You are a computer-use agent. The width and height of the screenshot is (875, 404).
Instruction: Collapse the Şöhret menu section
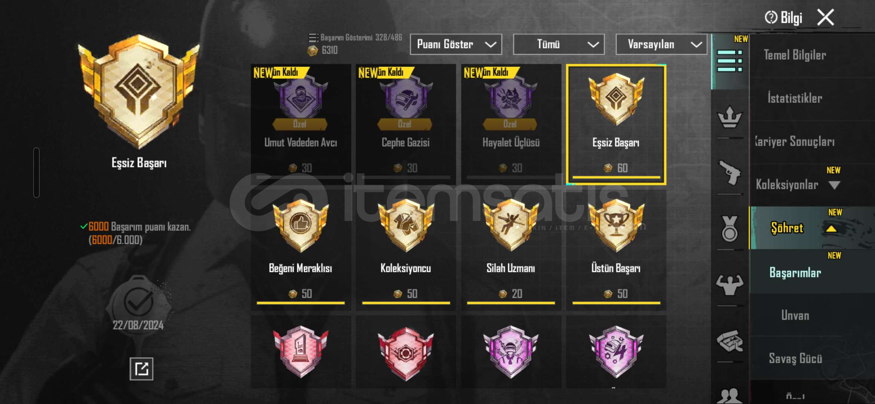[x=831, y=228]
